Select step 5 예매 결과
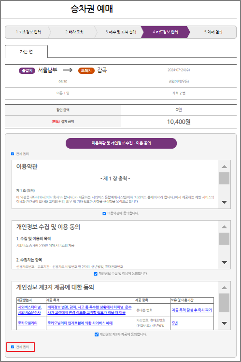This screenshot has width=241, height=362. point(213,32)
